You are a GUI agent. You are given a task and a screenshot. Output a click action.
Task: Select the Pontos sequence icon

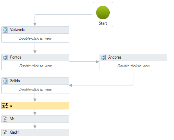click(5, 58)
